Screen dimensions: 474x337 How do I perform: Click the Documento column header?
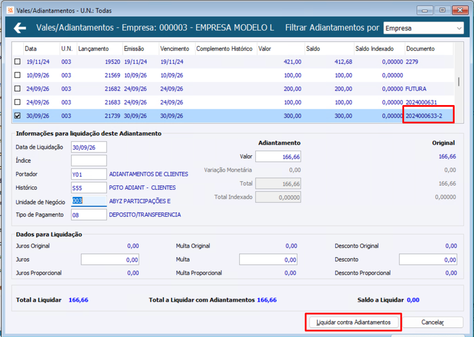click(429, 49)
